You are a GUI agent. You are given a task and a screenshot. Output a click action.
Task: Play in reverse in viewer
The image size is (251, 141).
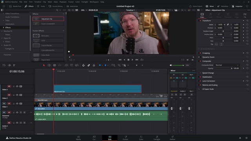click(x=124, y=60)
